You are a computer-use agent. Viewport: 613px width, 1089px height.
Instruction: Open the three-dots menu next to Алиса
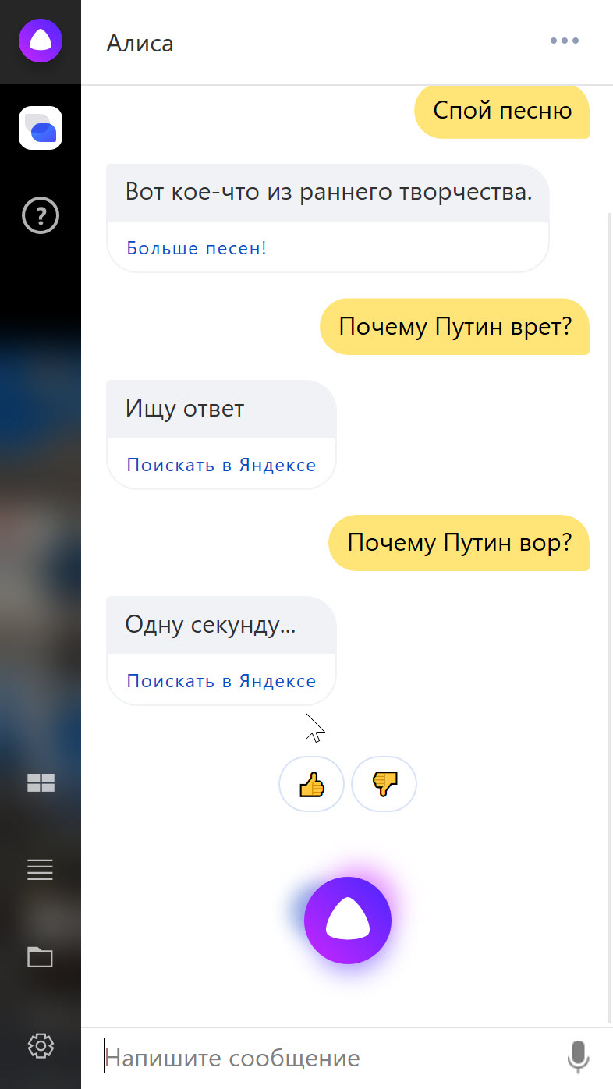565,41
